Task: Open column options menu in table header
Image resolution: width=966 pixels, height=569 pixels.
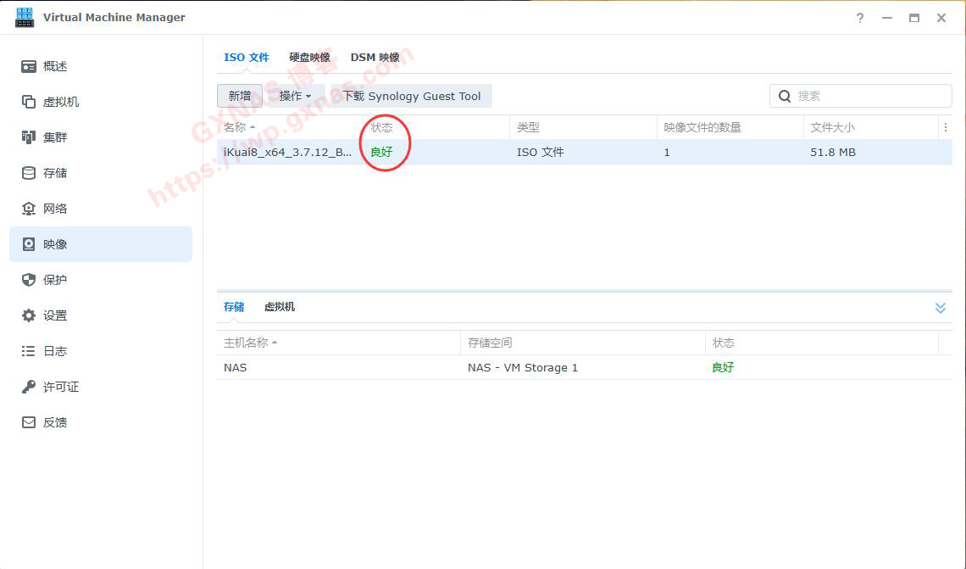Action: (x=945, y=127)
